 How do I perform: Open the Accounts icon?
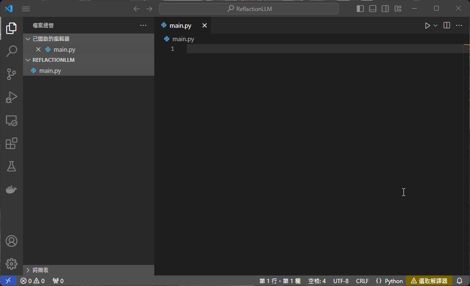coord(11,241)
